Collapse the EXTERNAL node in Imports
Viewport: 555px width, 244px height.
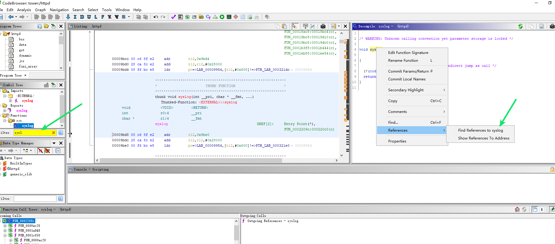tap(5, 96)
